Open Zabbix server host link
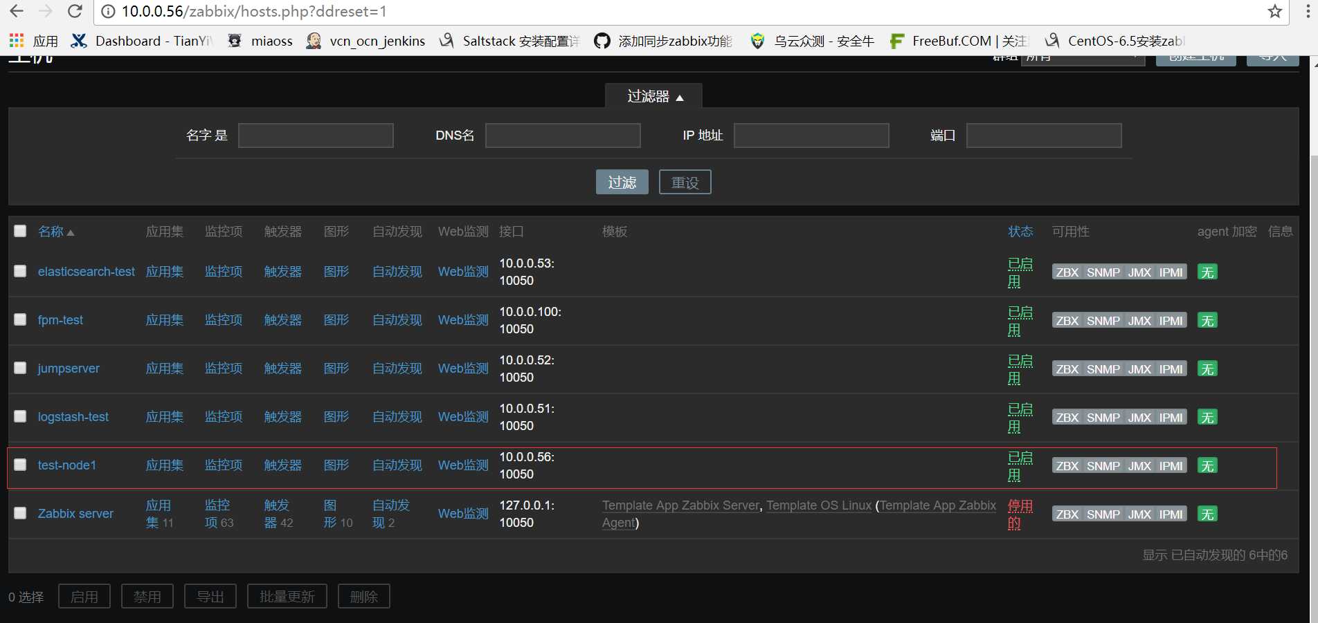This screenshot has width=1318, height=623. [75, 514]
